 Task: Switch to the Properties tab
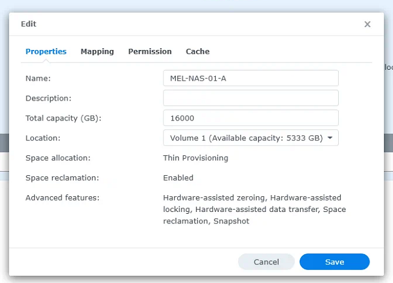46,52
